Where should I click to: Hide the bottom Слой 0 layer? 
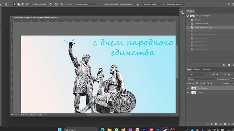[x=188, y=92]
